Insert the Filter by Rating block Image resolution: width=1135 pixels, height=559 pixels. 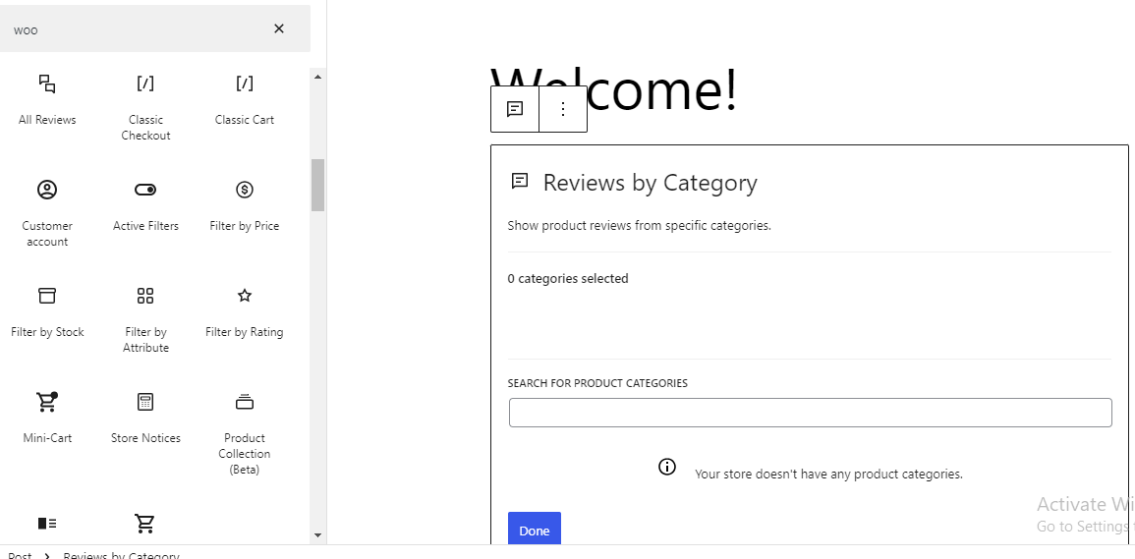pos(245,310)
